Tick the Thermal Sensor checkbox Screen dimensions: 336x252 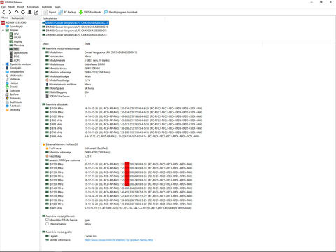click(47, 224)
